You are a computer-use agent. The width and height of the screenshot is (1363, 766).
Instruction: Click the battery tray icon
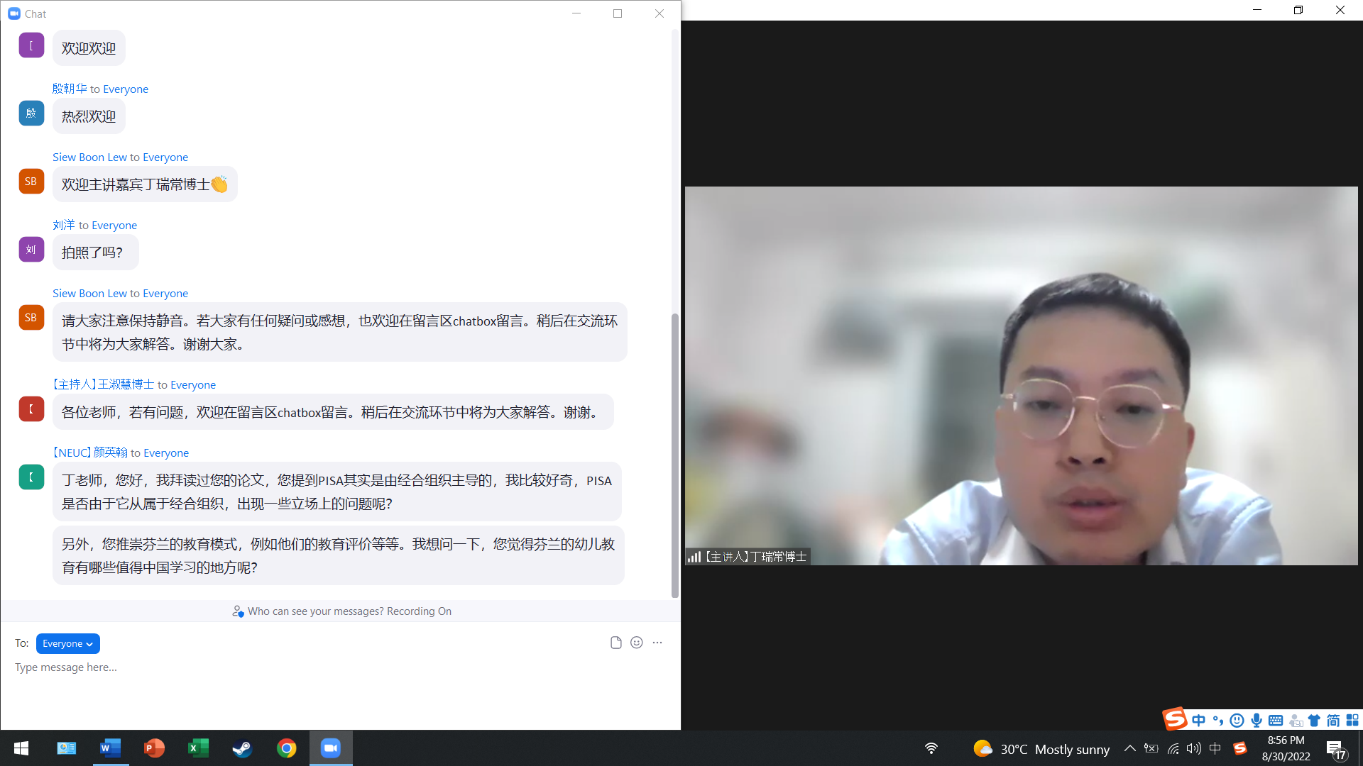click(1151, 748)
